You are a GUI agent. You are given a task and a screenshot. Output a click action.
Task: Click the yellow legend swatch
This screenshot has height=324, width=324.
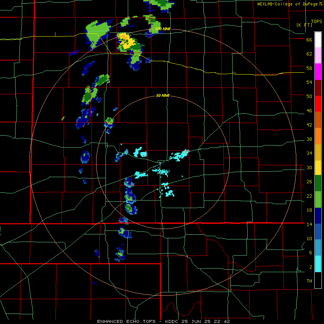click(318, 168)
